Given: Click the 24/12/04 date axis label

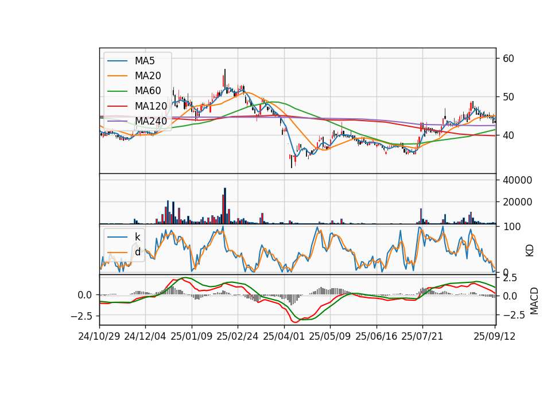Looking at the screenshot, I should pos(145,336).
